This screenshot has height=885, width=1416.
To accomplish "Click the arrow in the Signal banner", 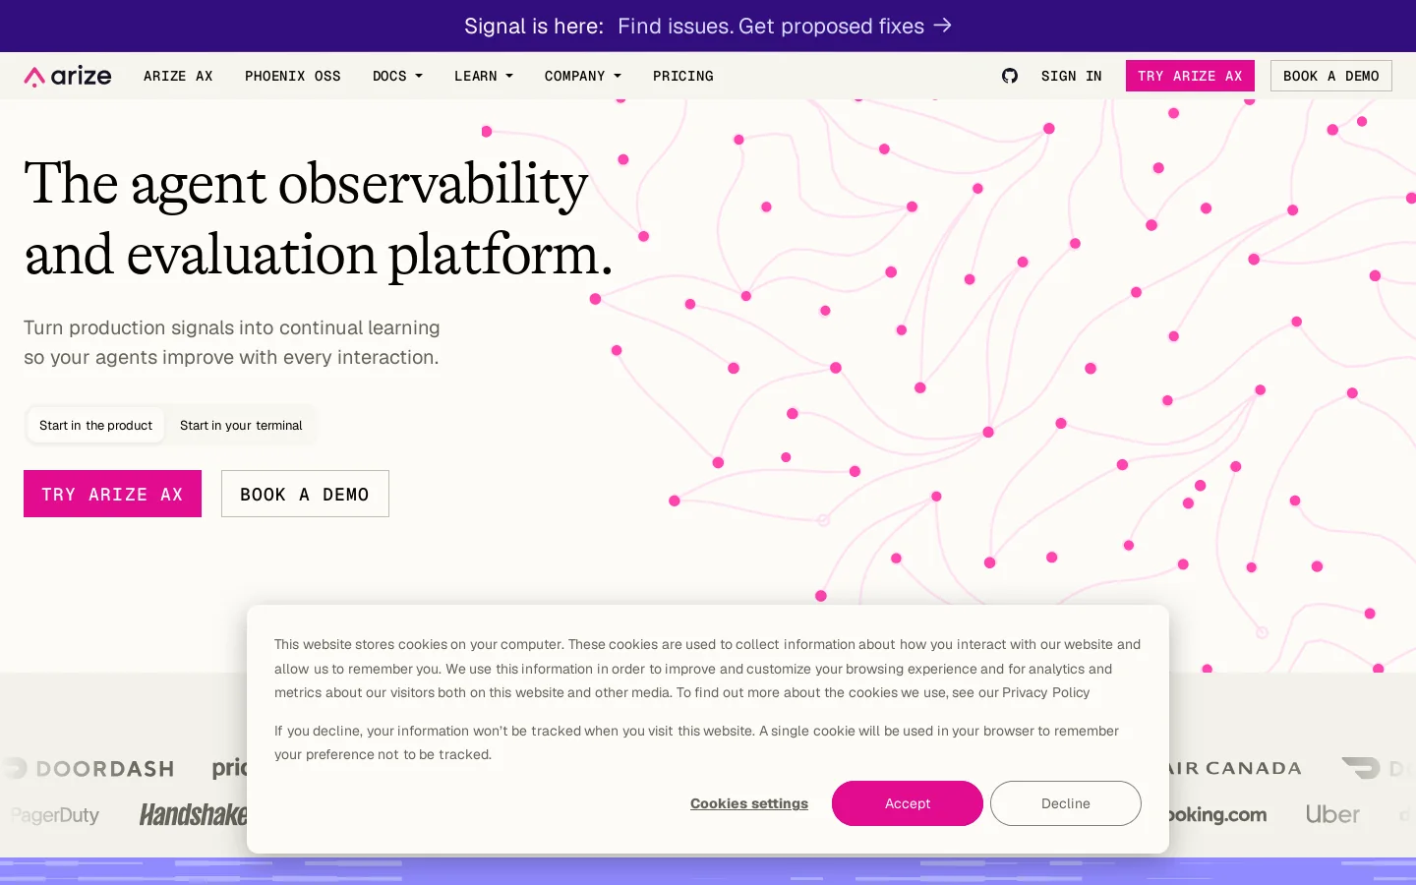I will pos(943,26).
